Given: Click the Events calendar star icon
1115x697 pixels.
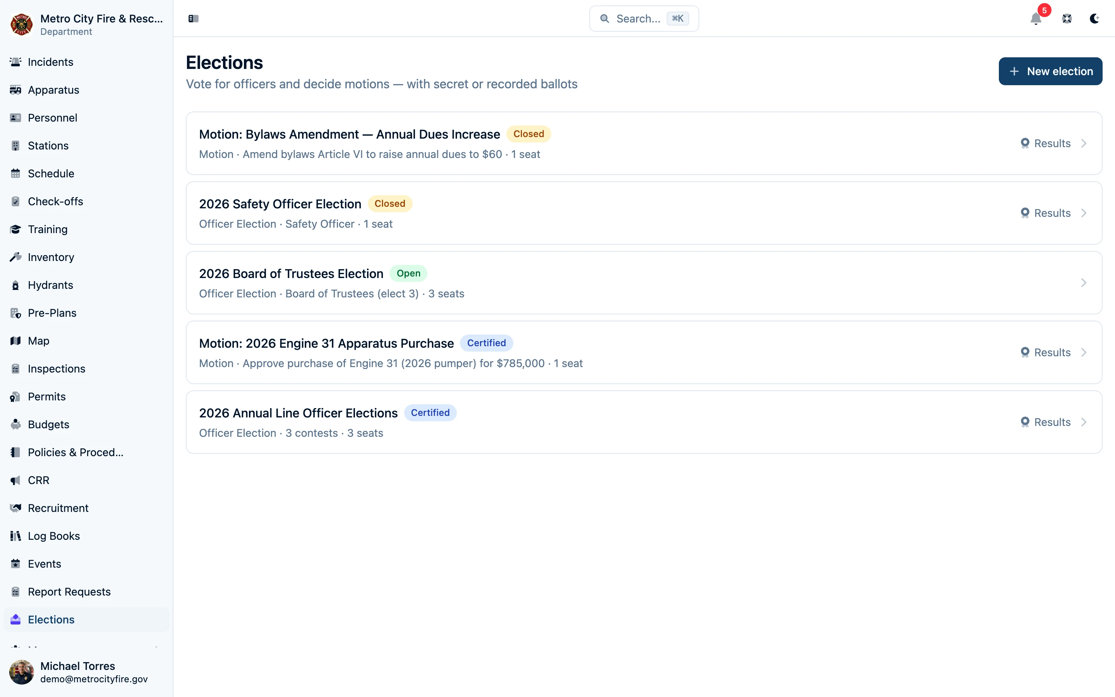Looking at the screenshot, I should [15, 564].
